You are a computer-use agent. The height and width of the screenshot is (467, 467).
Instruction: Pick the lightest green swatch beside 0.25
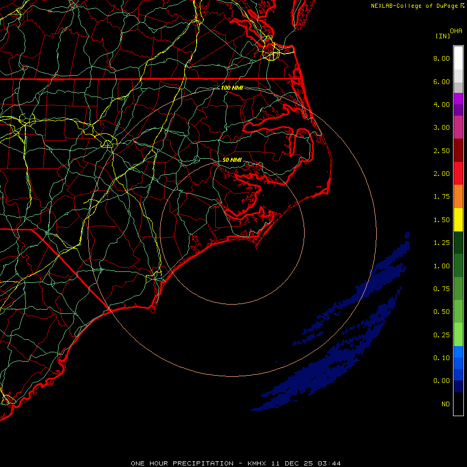pos(458,335)
